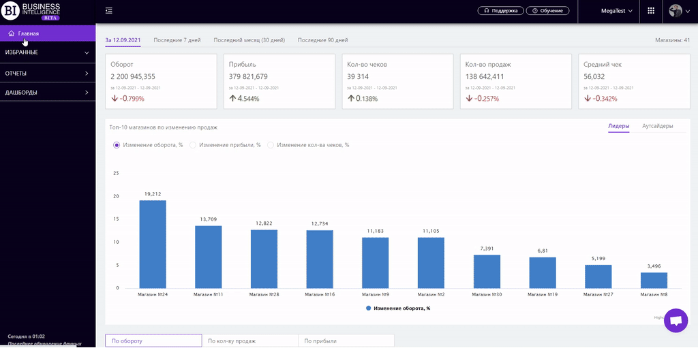The height and width of the screenshot is (348, 698).
Task: Click the BI Business Intelligence logo
Action: click(31, 12)
